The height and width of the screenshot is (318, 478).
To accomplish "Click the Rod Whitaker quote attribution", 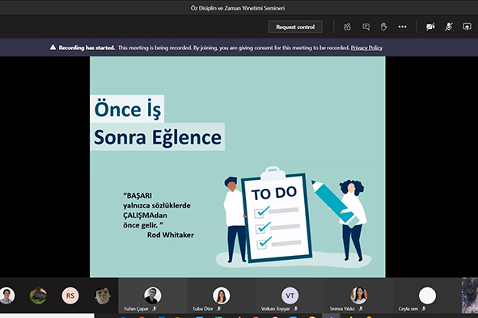I will tap(171, 235).
